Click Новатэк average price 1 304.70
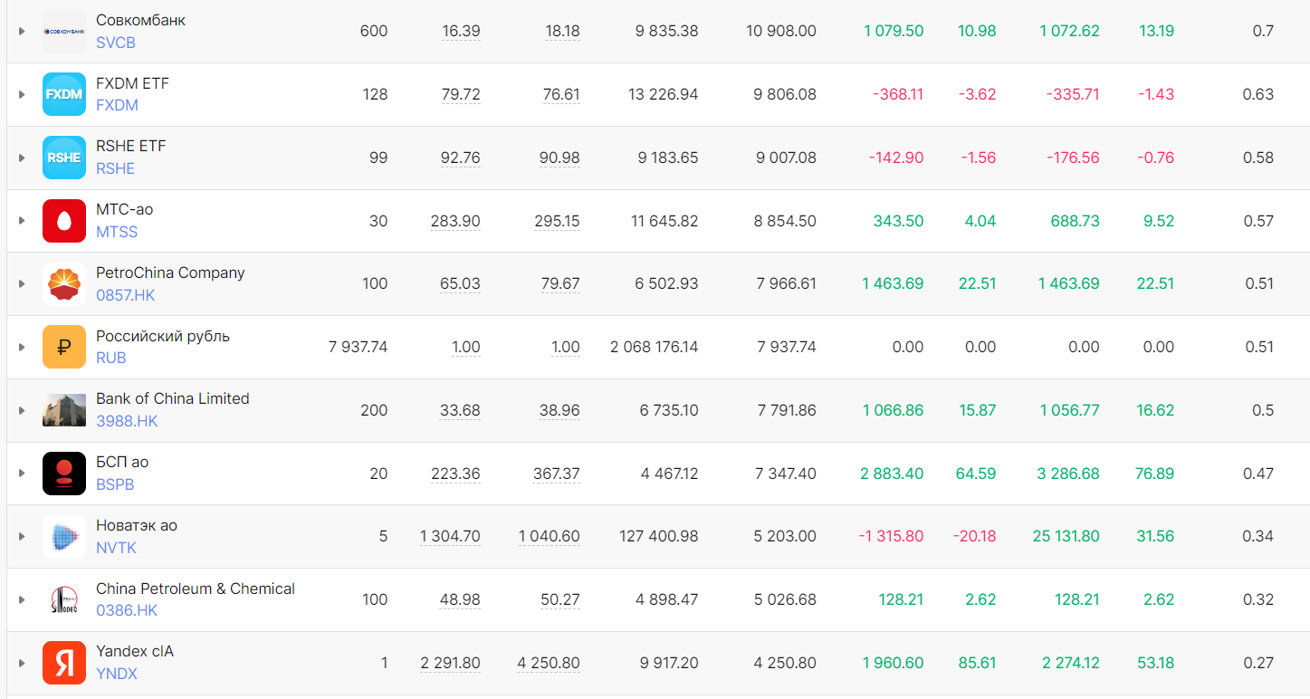 point(450,537)
